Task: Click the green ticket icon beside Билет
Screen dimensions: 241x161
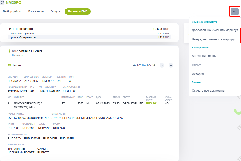Action: point(10,65)
